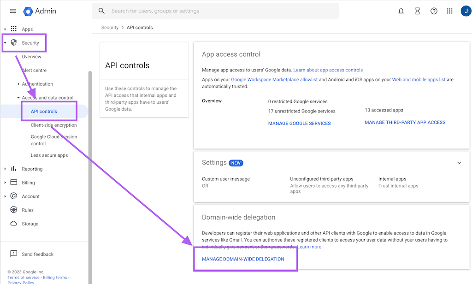472x284 pixels.
Task: Click the Storage cloud icon
Action: [13, 224]
